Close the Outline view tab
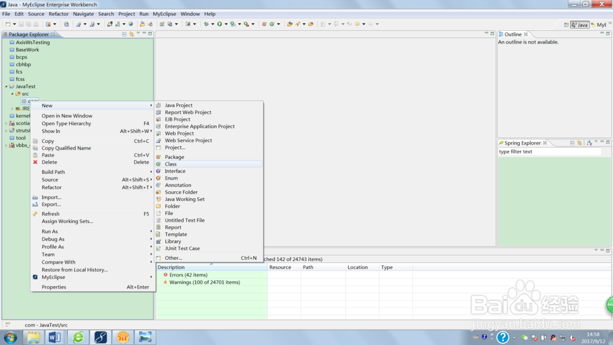The height and width of the screenshot is (345, 613). tap(526, 34)
